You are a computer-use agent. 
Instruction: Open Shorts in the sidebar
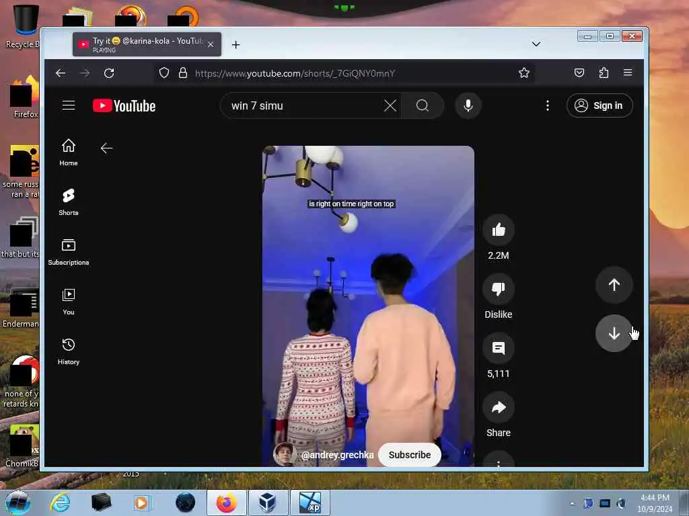coord(69,202)
